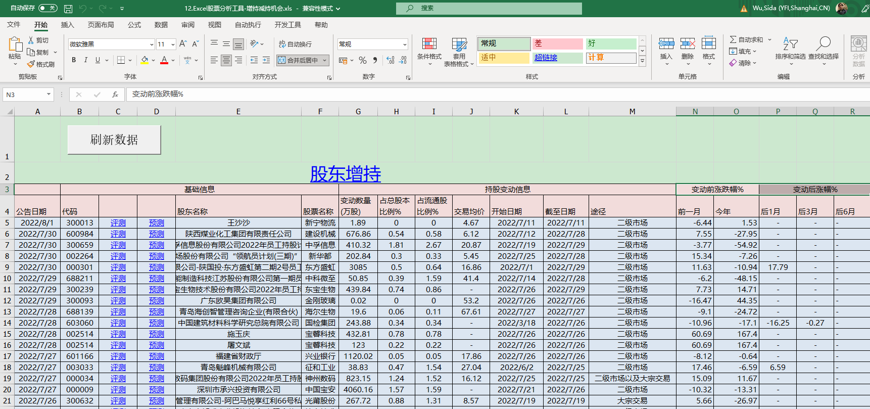Open the font size dropdown
870x409 pixels.
click(x=173, y=44)
